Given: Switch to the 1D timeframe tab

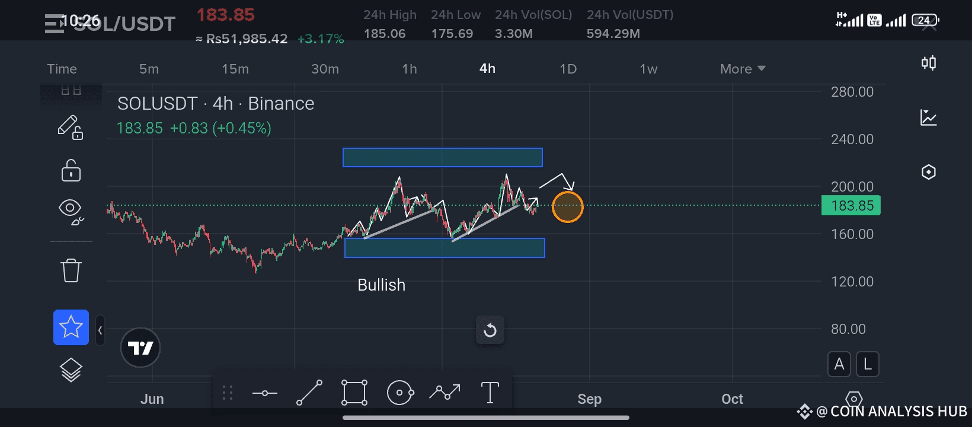Looking at the screenshot, I should coord(568,69).
